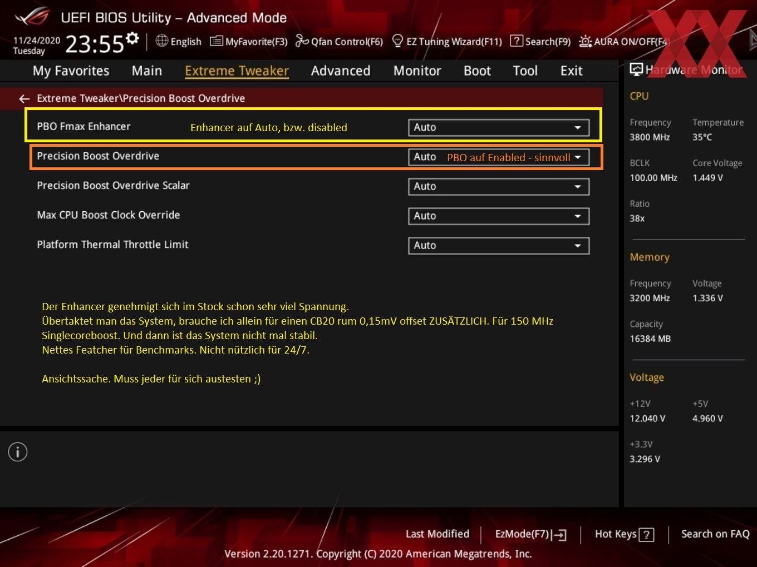Click the 23:55 clock display

pos(95,43)
